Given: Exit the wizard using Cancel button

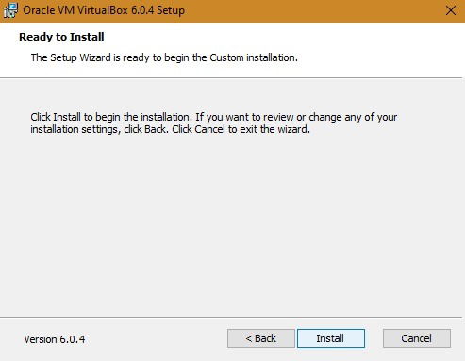Looking at the screenshot, I should click(x=417, y=338).
